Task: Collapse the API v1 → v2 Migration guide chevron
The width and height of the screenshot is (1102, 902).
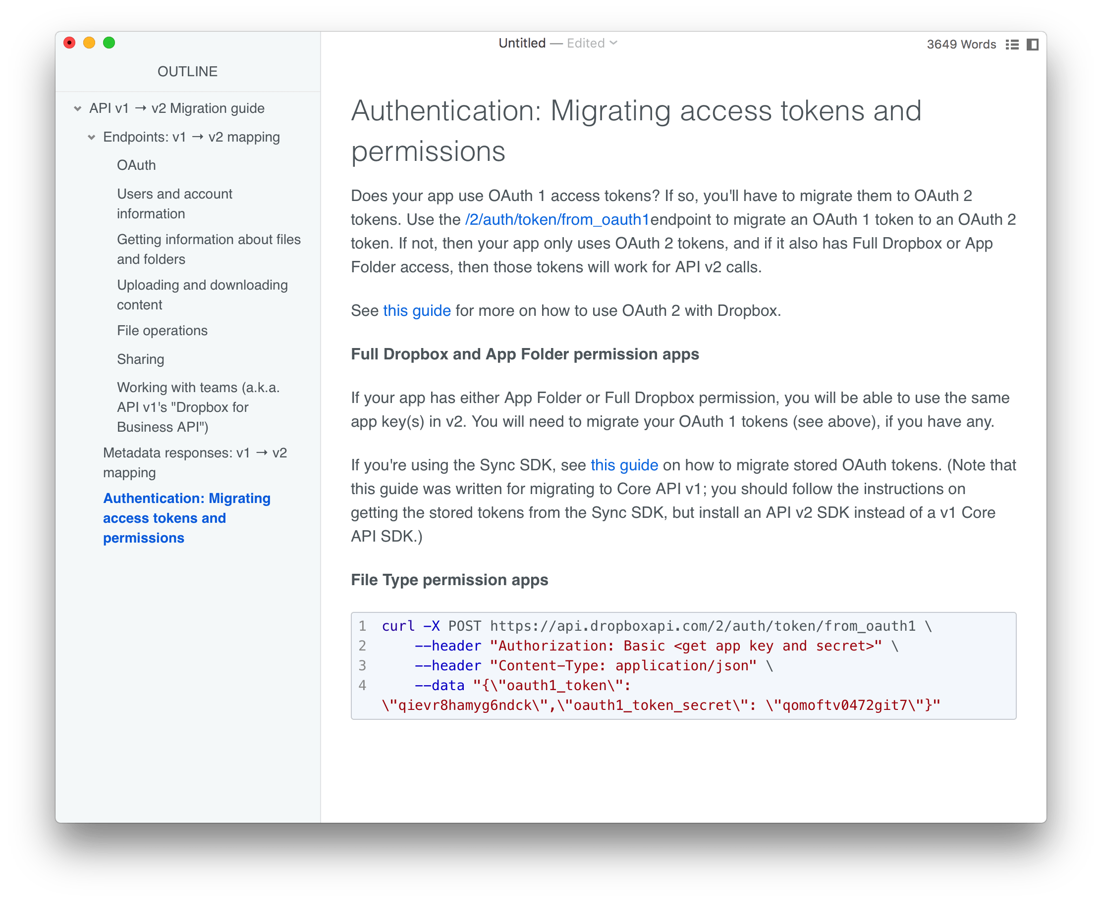Action: click(77, 108)
